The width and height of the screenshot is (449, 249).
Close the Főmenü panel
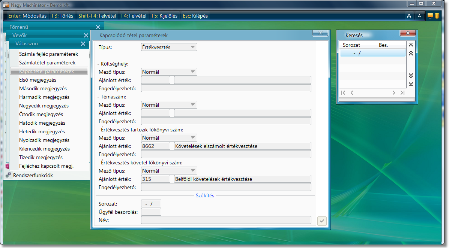(98, 27)
